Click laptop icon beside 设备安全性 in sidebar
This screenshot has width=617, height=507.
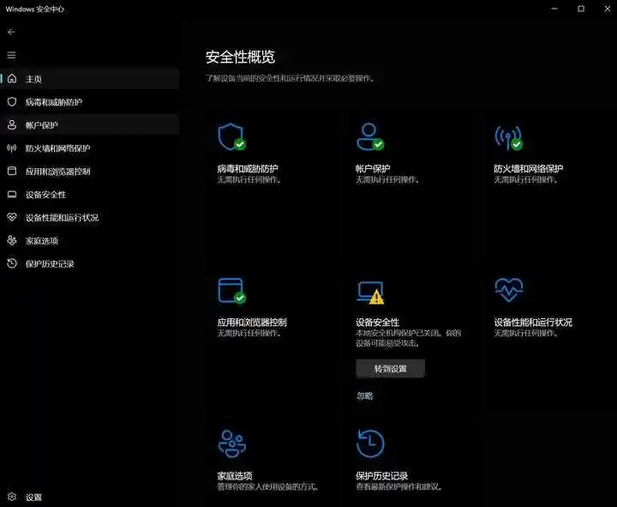click(x=12, y=194)
